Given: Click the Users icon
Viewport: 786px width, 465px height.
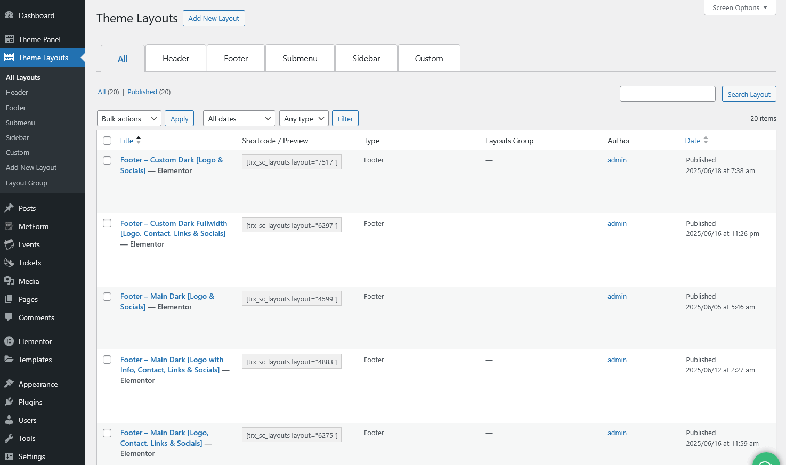Looking at the screenshot, I should (x=9, y=420).
